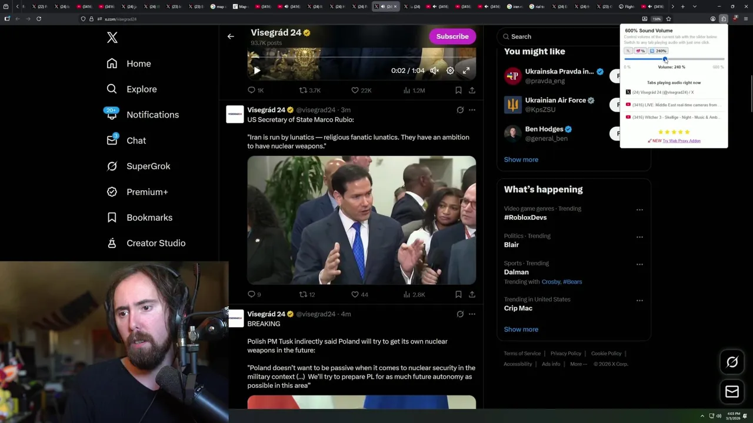Image resolution: width=753 pixels, height=423 pixels.
Task: Open Bookmarks in the sidebar
Action: point(139,217)
